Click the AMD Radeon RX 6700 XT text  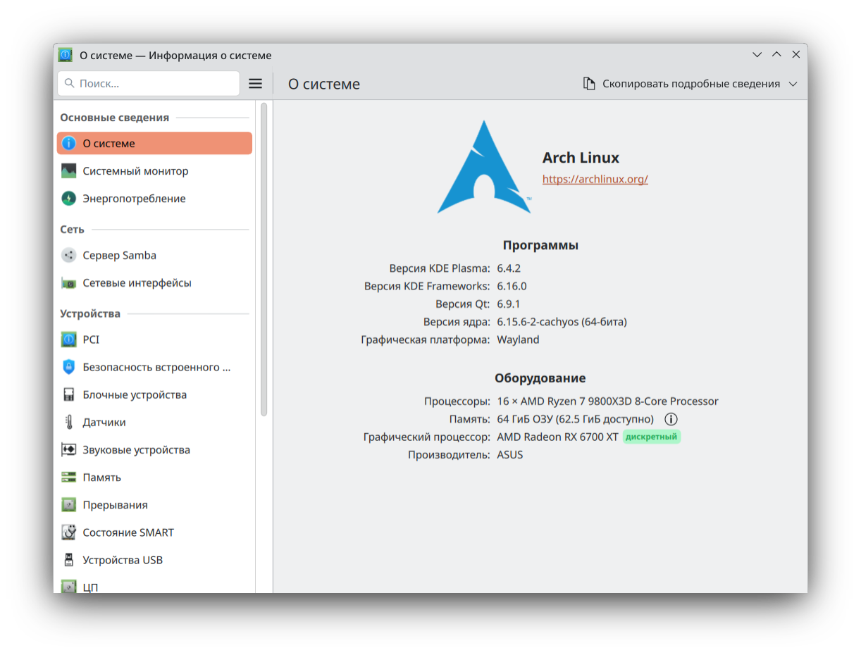click(x=557, y=437)
